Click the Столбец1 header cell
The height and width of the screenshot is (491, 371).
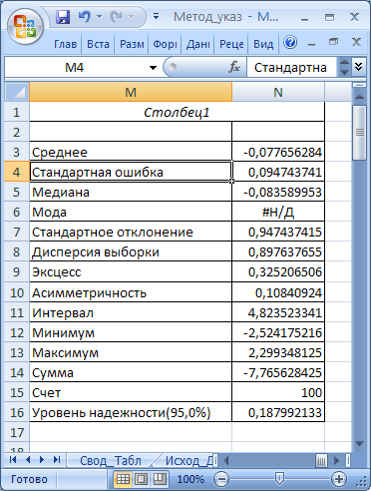point(177,112)
